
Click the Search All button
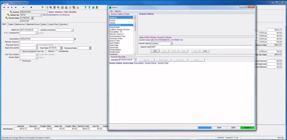point(180,60)
